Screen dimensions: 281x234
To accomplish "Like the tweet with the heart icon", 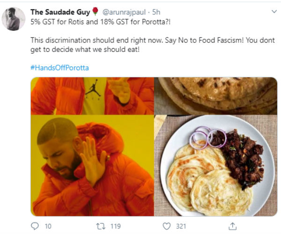I will click(166, 226).
